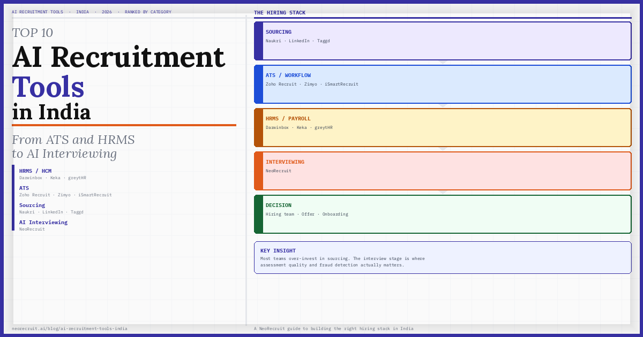Click 'From ATS and HRMS' subtitle line
Screen dimensions: 643x337
click(x=73, y=140)
